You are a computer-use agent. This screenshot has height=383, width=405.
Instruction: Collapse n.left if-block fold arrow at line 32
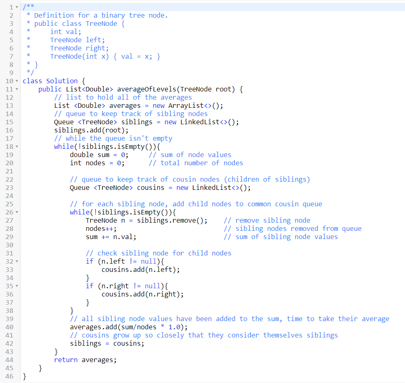click(17, 261)
